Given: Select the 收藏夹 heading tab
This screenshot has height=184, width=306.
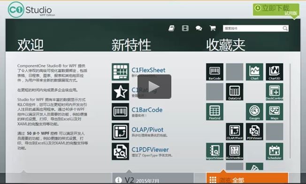Looking at the screenshot, I should (x=226, y=45).
